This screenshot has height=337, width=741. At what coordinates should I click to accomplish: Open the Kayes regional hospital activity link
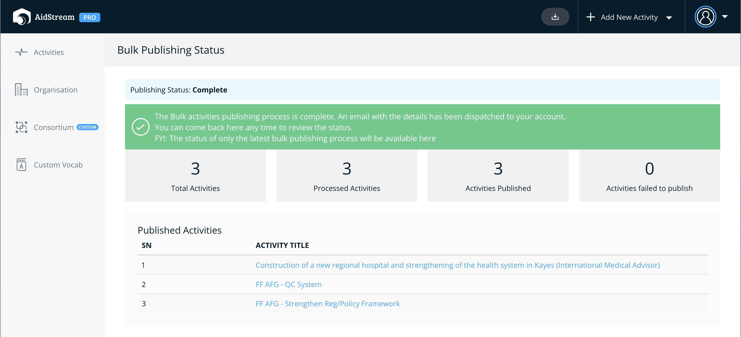(x=458, y=265)
